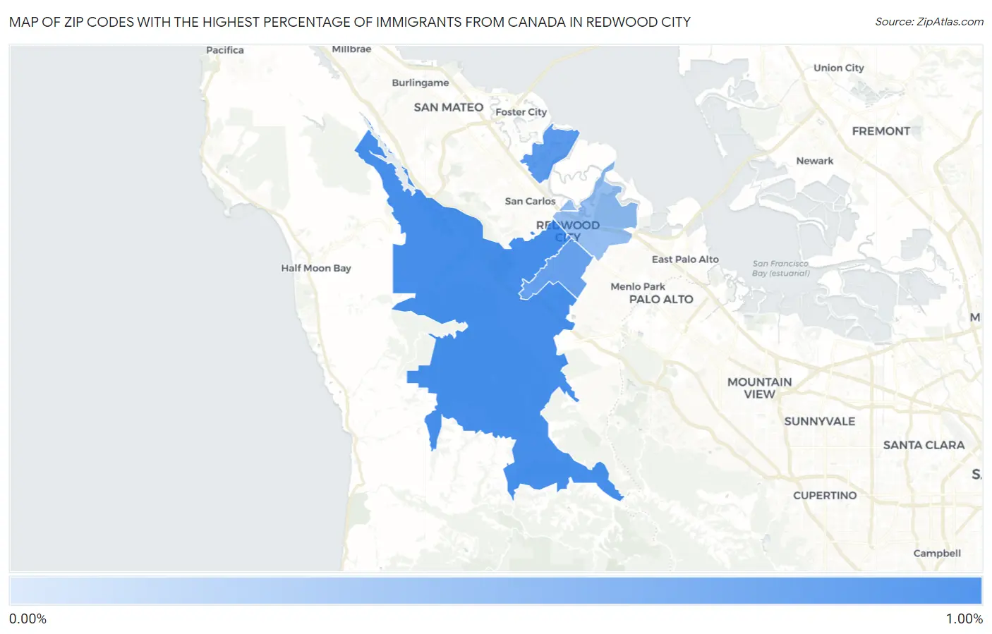Image resolution: width=992 pixels, height=634 pixels.
Task: Click the 'Burlingame' label
Action: click(421, 83)
